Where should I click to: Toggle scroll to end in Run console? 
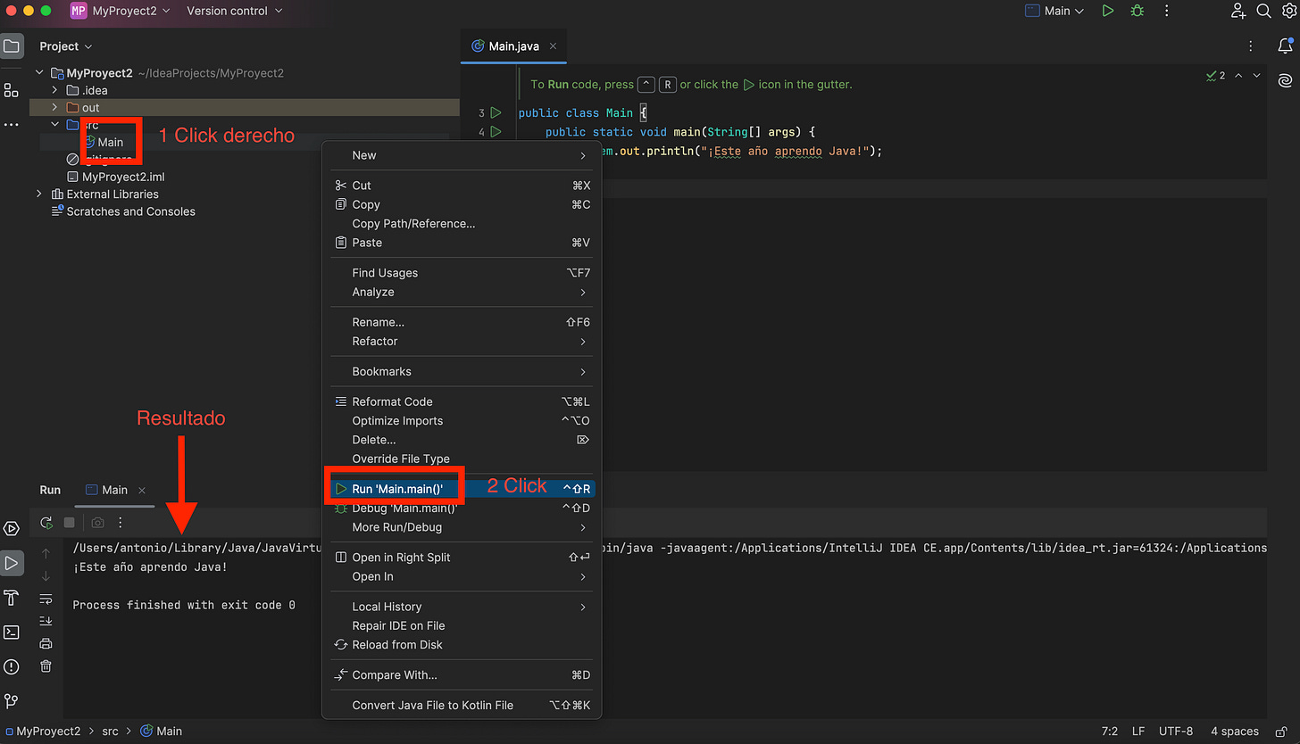pos(46,621)
